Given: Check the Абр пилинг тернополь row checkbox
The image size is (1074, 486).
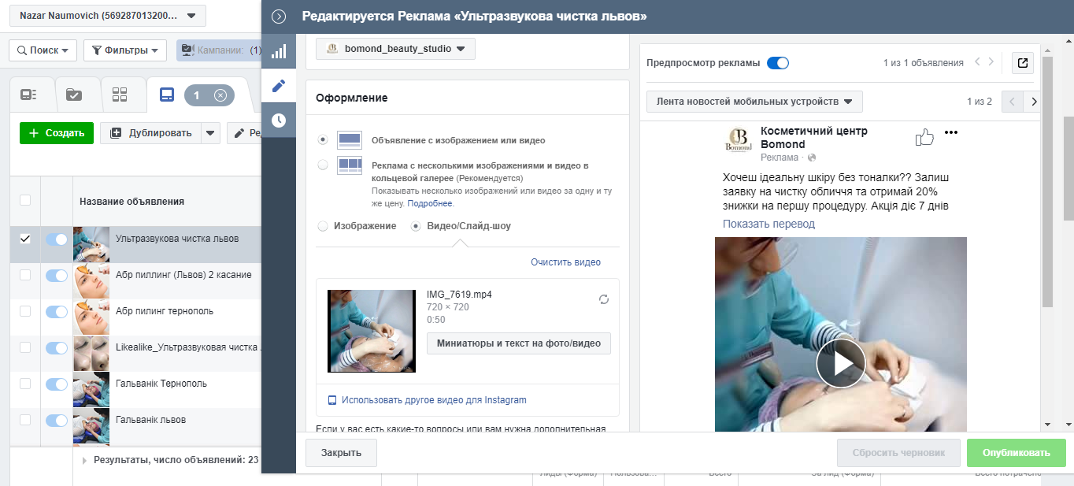Looking at the screenshot, I should (25, 311).
